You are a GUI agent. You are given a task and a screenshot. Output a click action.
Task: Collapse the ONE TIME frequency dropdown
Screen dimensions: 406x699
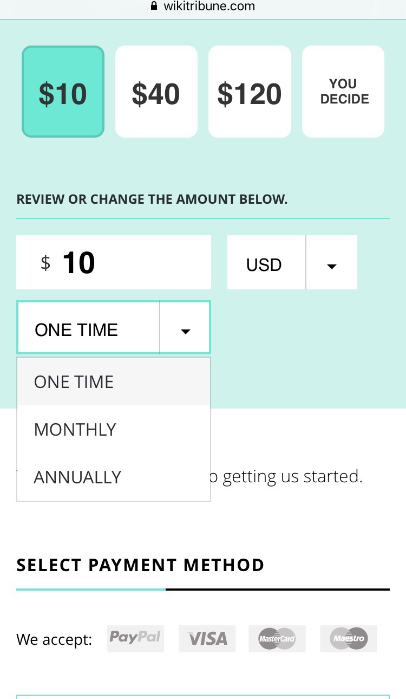(x=88, y=329)
